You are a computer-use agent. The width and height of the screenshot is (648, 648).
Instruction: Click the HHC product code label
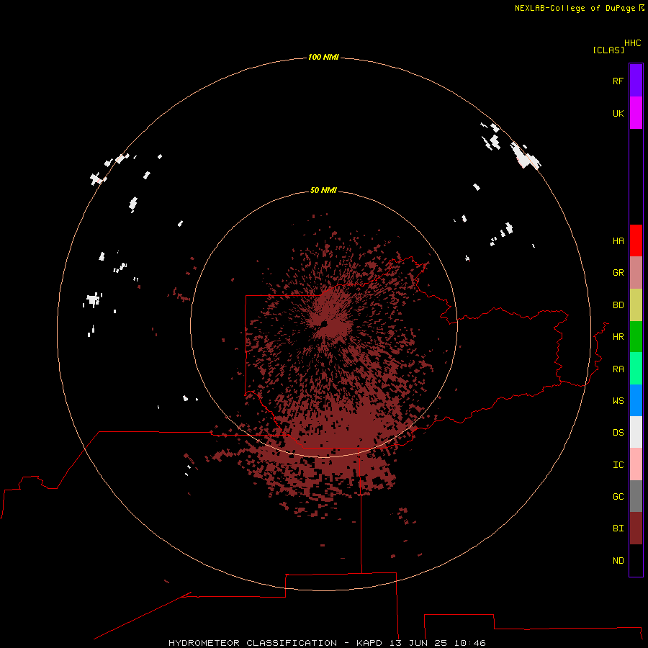click(632, 43)
